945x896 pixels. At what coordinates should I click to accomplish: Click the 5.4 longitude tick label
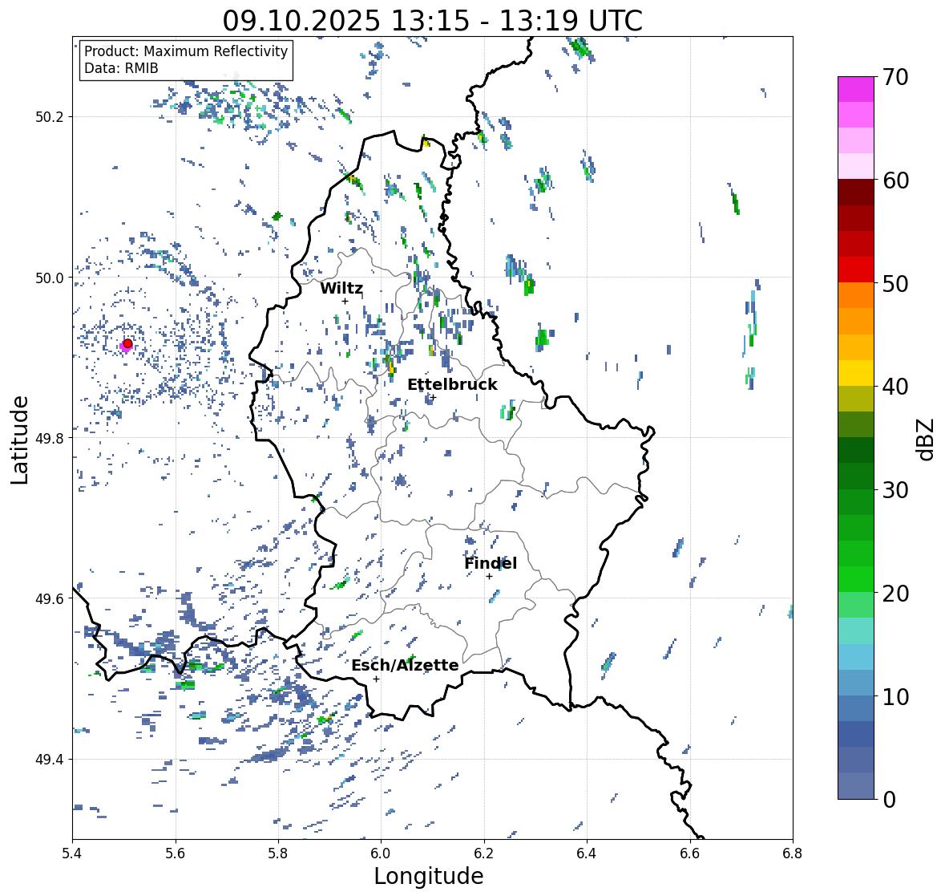tap(72, 853)
